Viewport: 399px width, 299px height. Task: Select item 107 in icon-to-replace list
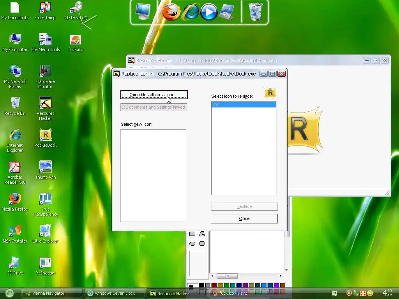[x=244, y=104]
